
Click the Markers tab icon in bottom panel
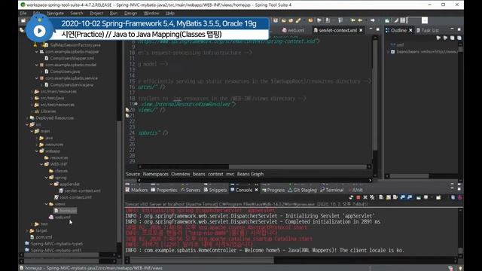[127, 190]
